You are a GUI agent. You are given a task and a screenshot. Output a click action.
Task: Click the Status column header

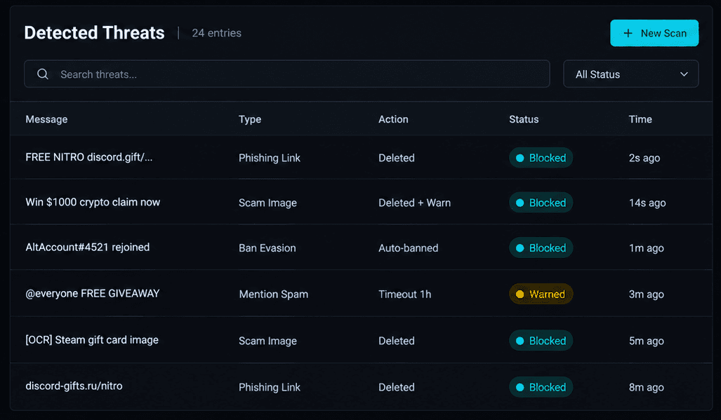point(524,119)
